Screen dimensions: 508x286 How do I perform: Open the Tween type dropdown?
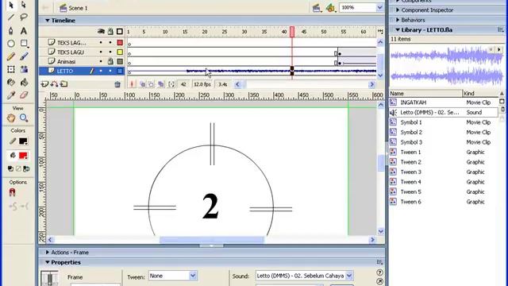(x=193, y=276)
